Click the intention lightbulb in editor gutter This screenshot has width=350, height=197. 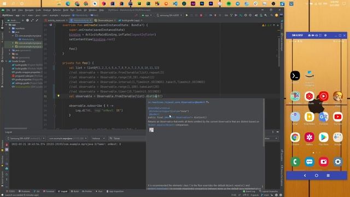pos(59,96)
